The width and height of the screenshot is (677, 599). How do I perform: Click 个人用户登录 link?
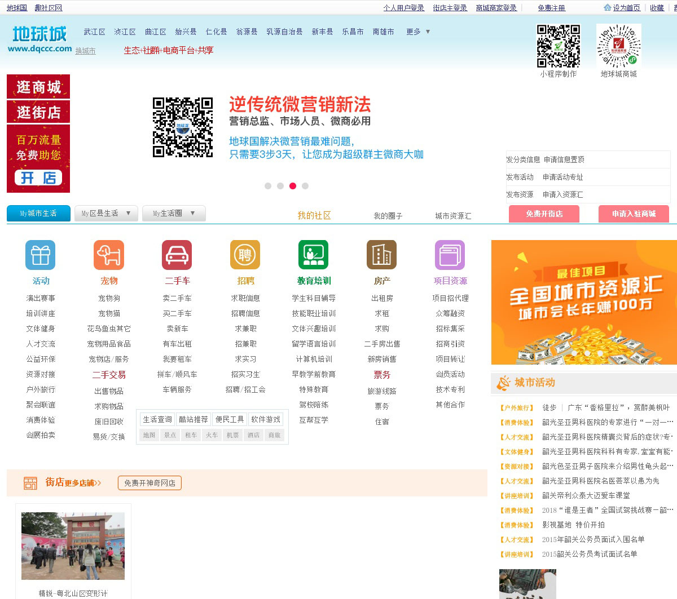point(404,8)
